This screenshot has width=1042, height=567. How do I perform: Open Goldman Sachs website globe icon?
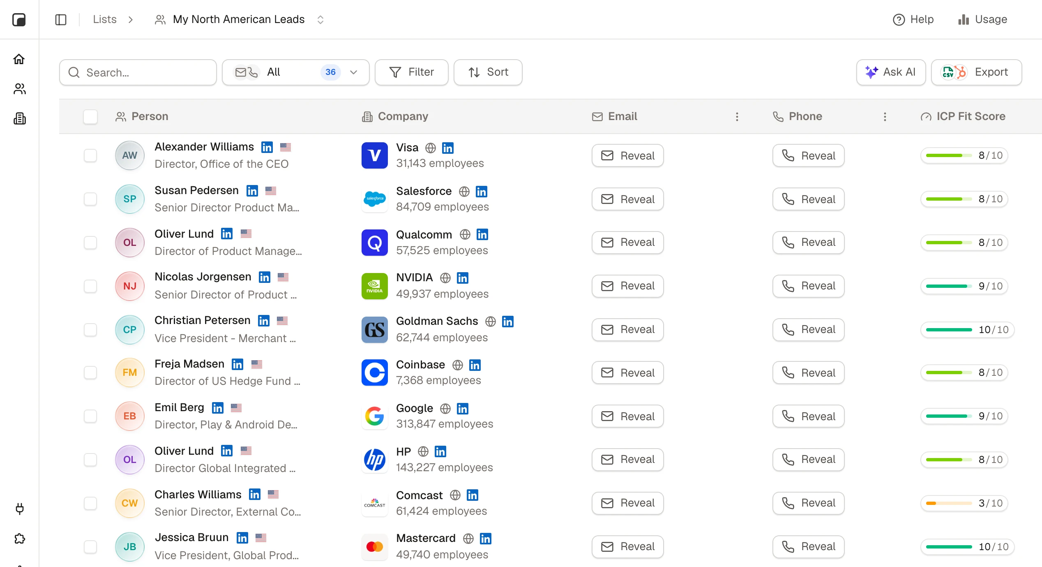click(x=491, y=321)
